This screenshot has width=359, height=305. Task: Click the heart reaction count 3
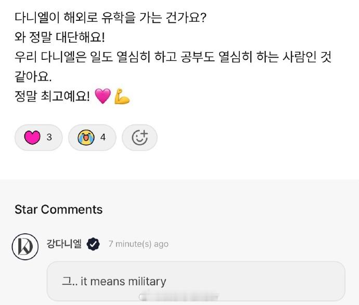tap(49, 137)
